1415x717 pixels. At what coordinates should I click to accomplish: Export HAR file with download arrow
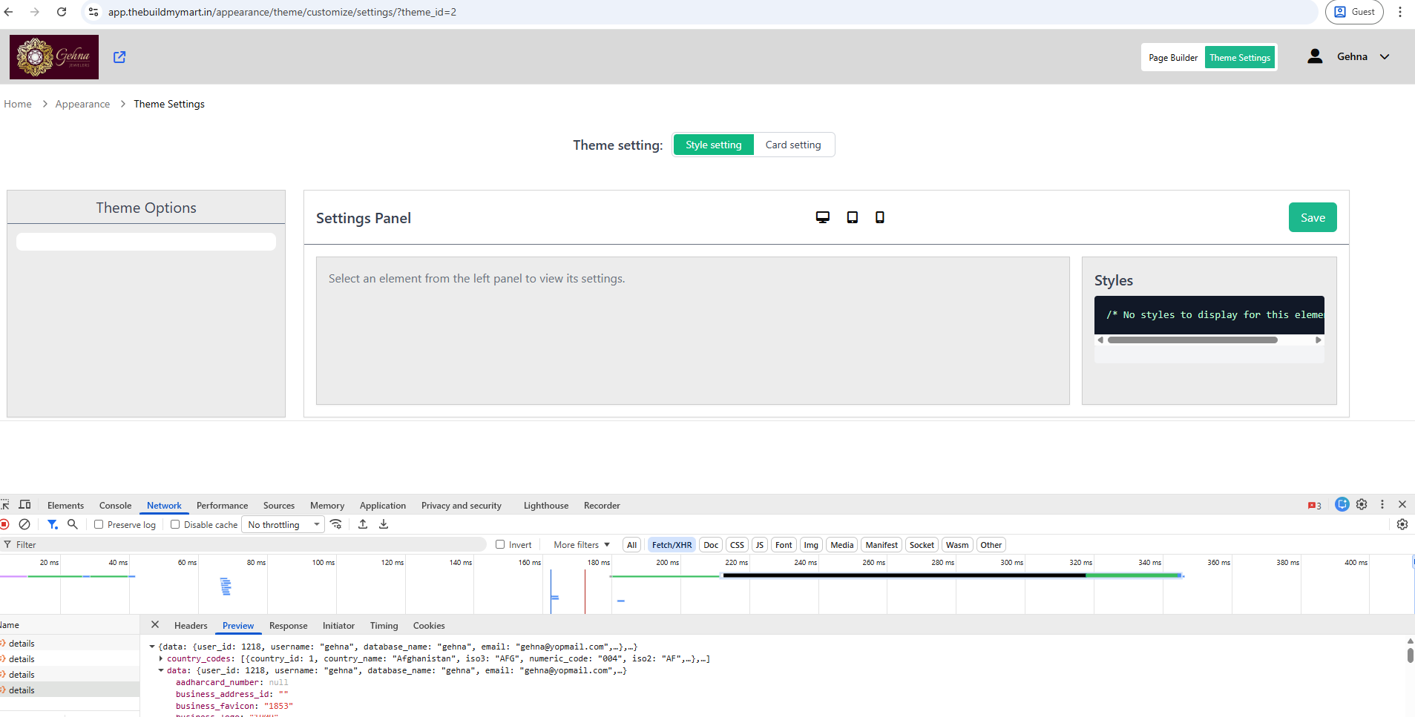(384, 524)
